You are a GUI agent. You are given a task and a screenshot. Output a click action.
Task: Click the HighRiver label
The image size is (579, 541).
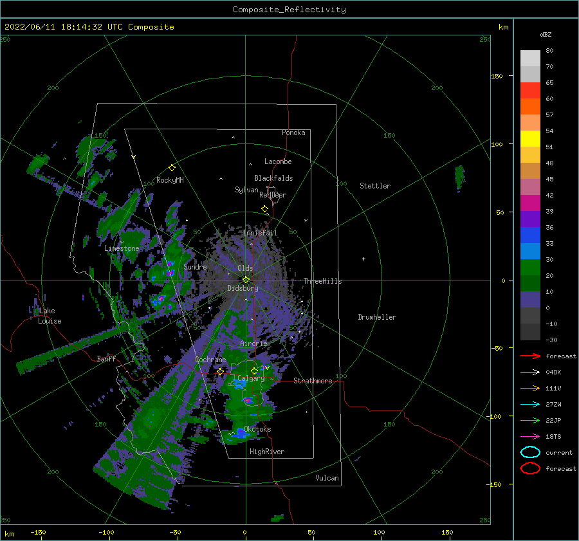tap(267, 452)
